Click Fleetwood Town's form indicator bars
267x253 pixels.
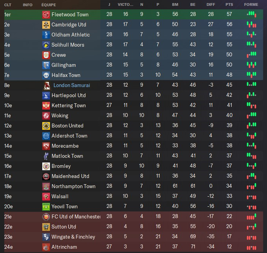tap(251, 14)
